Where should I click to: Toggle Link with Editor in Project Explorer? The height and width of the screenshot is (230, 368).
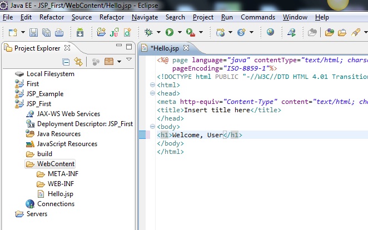[x=78, y=62]
